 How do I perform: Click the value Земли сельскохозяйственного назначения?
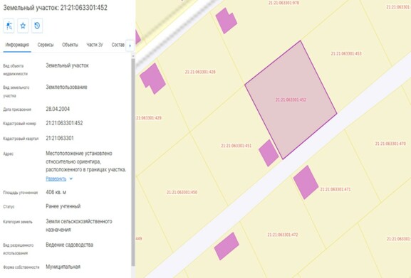79,225
